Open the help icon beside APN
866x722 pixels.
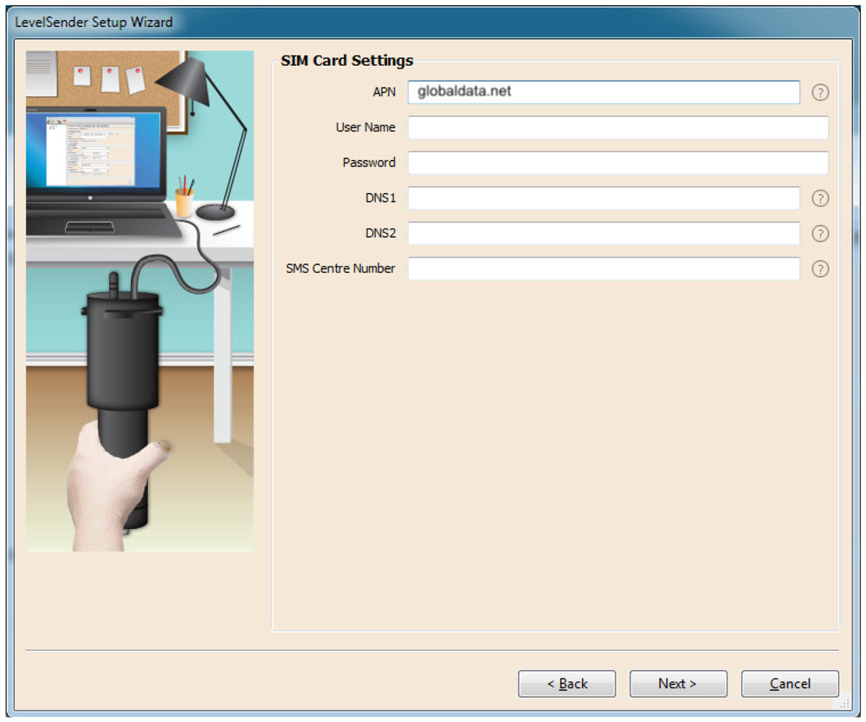[820, 92]
